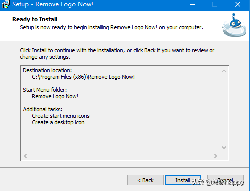Click 'Remove Logo Now!' under Start Menu folder
The height and width of the screenshot is (191, 250).
[x=55, y=96]
